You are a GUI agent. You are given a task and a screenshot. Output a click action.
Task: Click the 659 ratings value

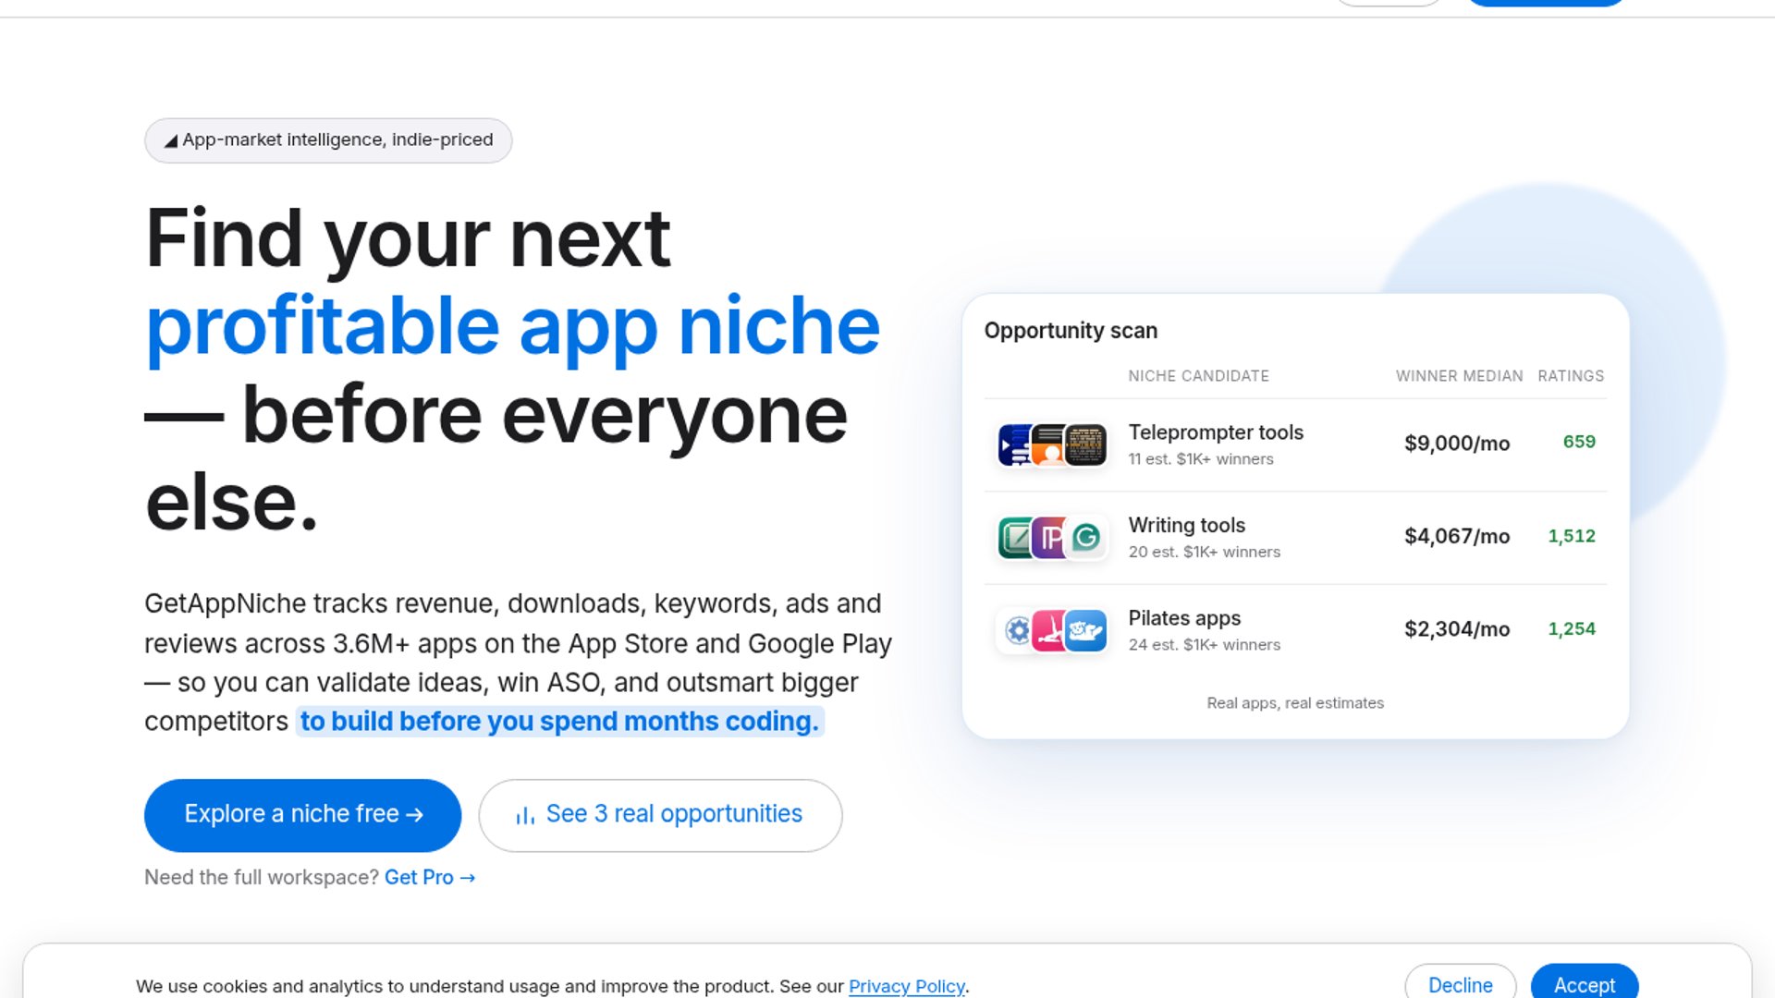[1579, 442]
